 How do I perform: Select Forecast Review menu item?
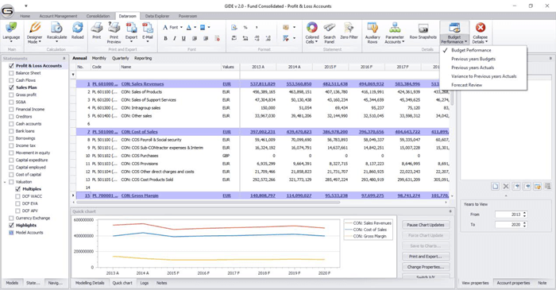click(x=467, y=85)
